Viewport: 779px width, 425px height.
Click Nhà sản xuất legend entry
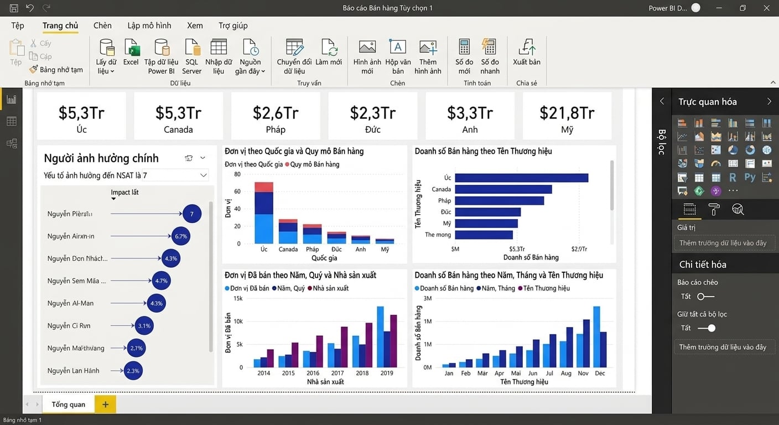[x=328, y=288]
